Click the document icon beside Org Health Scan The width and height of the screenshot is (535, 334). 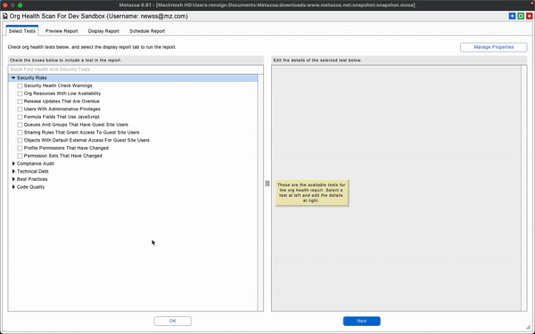[x=5, y=16]
